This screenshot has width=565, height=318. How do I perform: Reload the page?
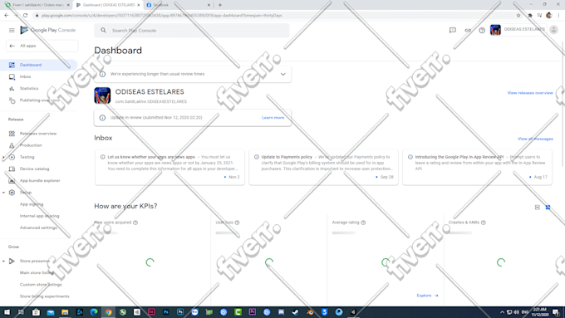click(x=25, y=16)
